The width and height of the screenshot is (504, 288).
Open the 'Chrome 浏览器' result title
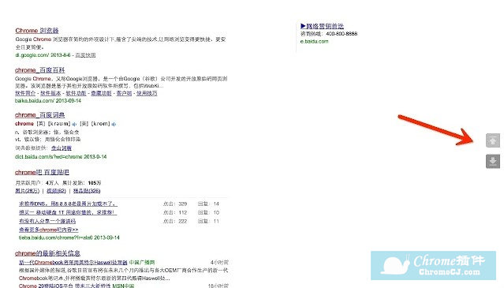coord(37,31)
